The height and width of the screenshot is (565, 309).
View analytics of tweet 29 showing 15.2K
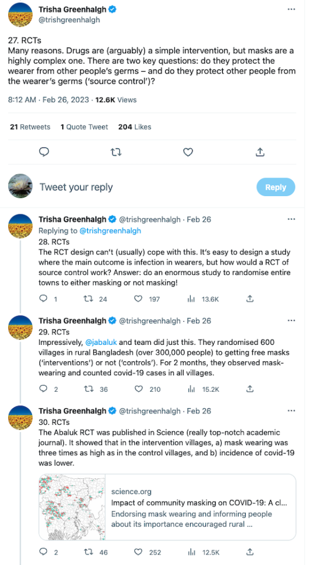[191, 389]
